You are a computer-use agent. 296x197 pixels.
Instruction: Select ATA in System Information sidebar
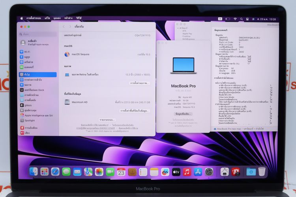tap(184, 31)
